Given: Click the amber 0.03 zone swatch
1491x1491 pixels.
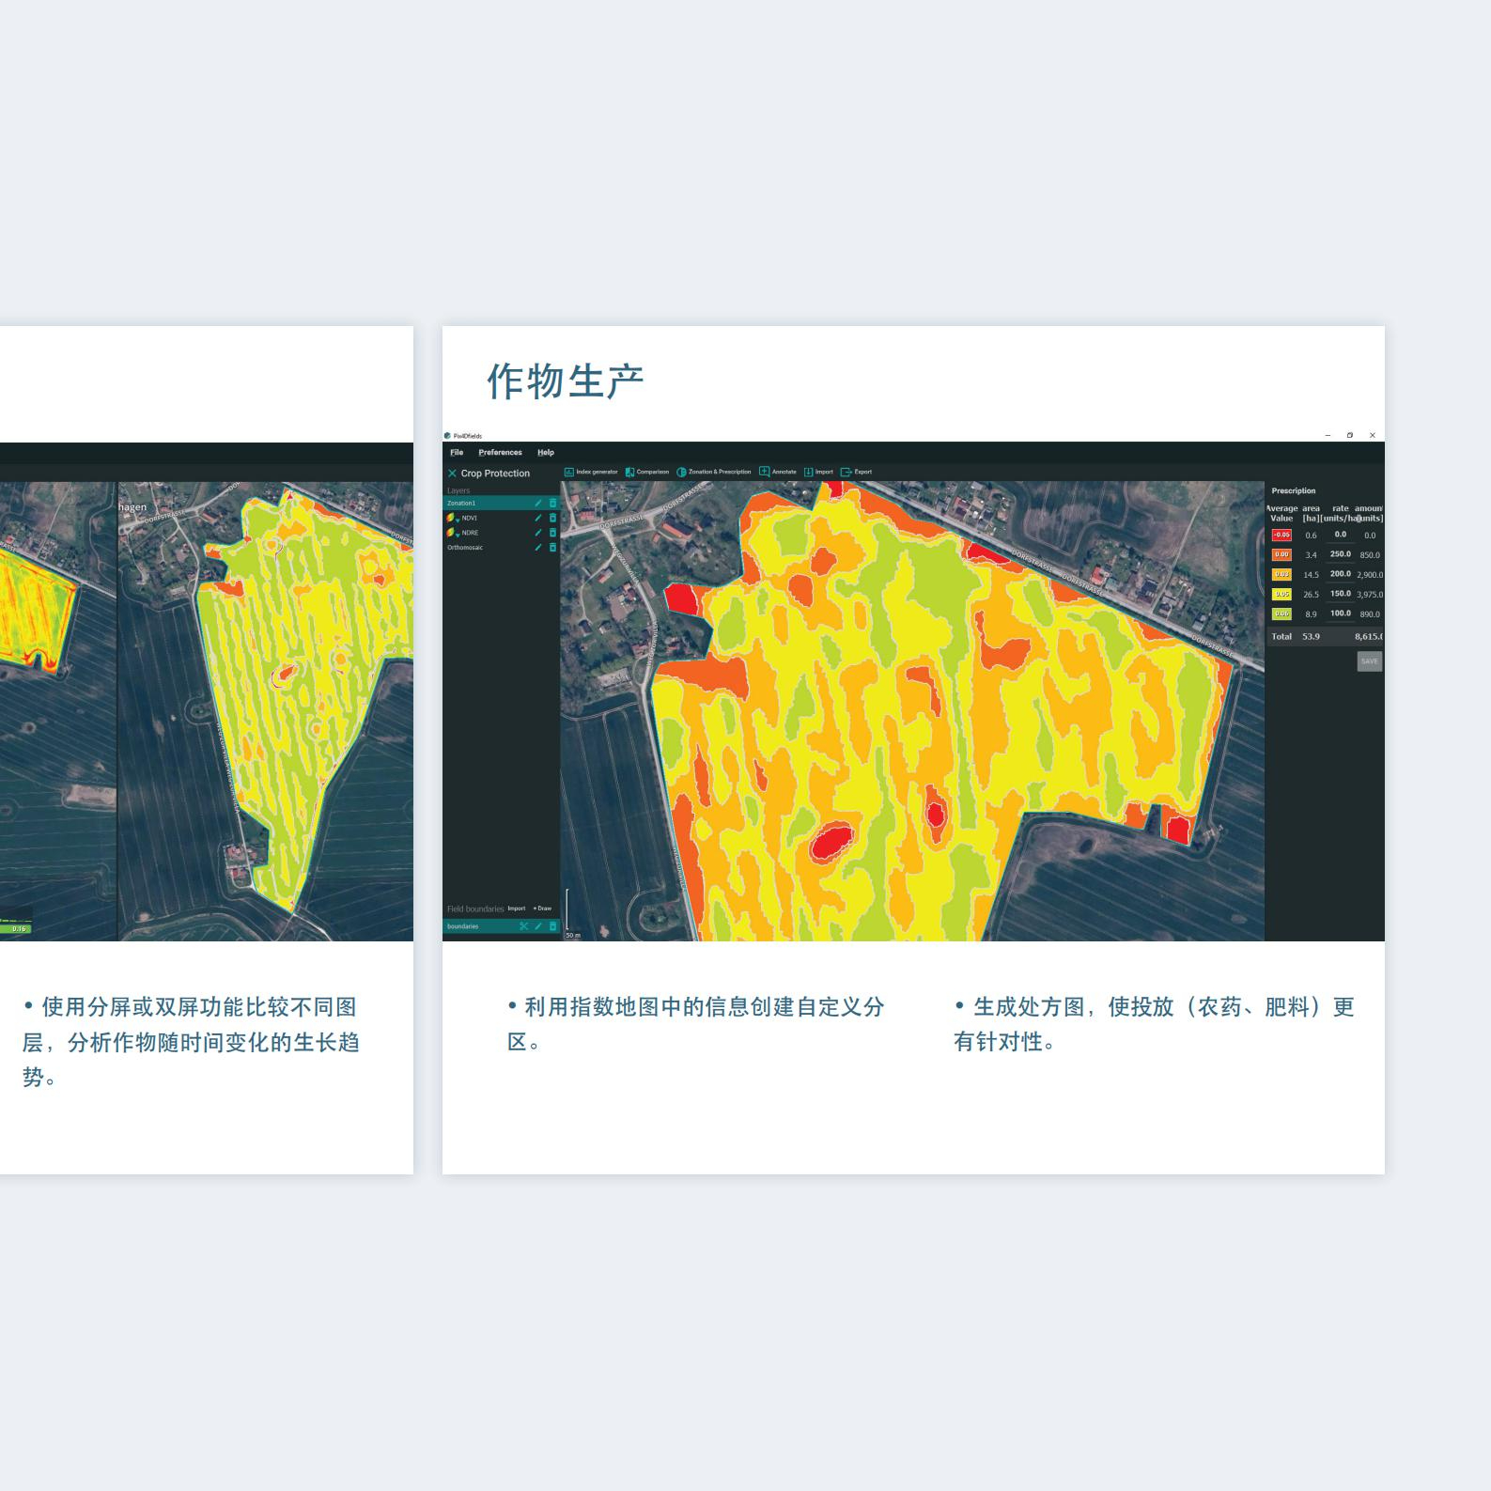Looking at the screenshot, I should click(x=1281, y=575).
